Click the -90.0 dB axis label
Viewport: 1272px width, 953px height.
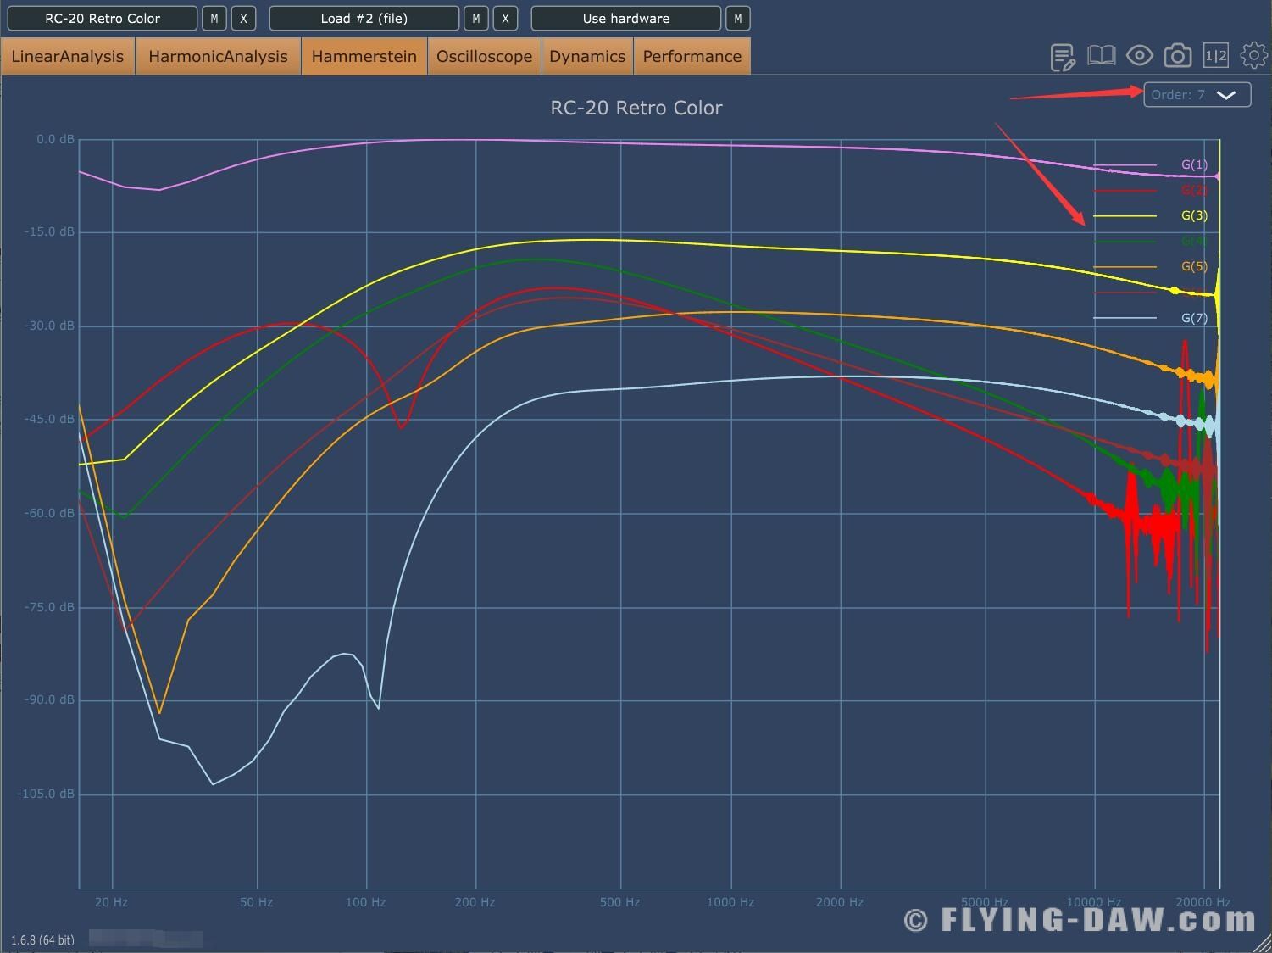48,699
